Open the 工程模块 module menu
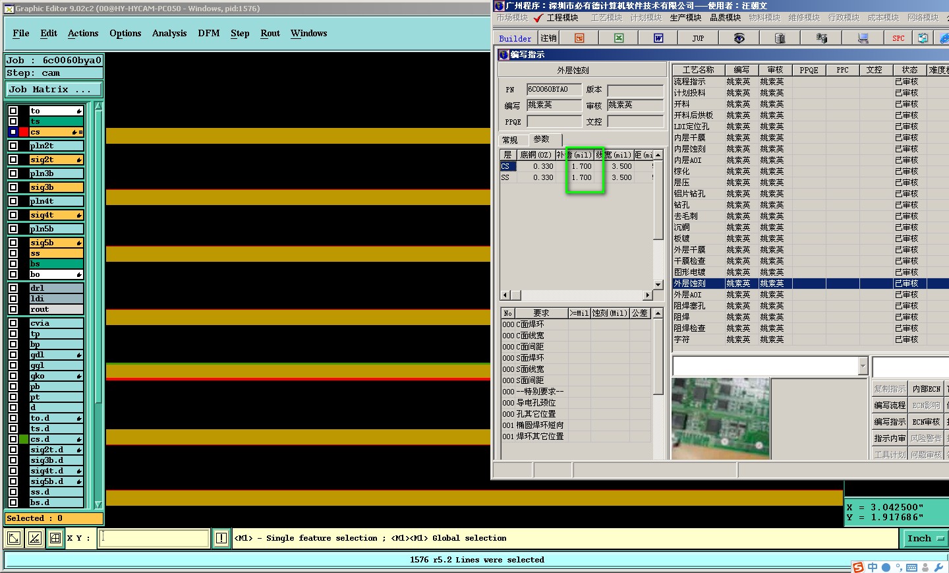This screenshot has height=573, width=949. (x=562, y=18)
